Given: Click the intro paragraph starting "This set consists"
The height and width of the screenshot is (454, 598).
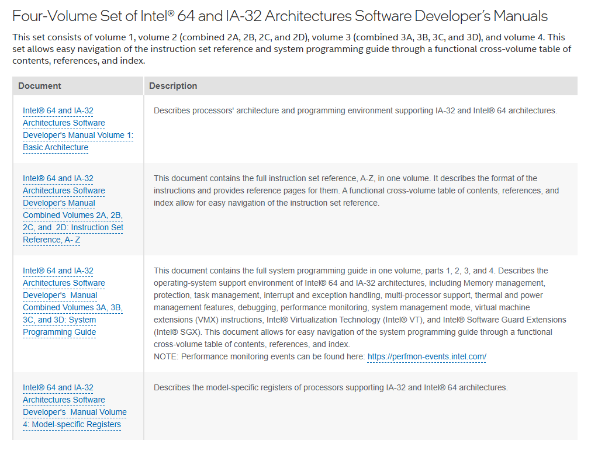Looking at the screenshot, I should [x=292, y=49].
